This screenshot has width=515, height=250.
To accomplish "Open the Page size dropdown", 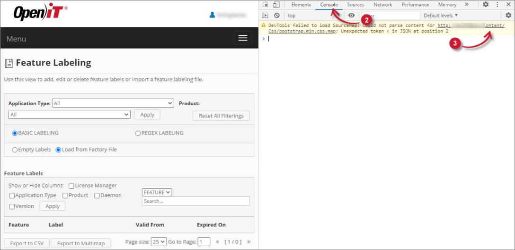I will point(159,242).
